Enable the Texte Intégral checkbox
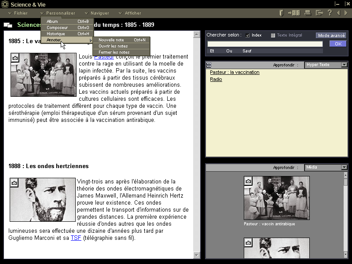This screenshot has width=352, height=264. pos(273,36)
